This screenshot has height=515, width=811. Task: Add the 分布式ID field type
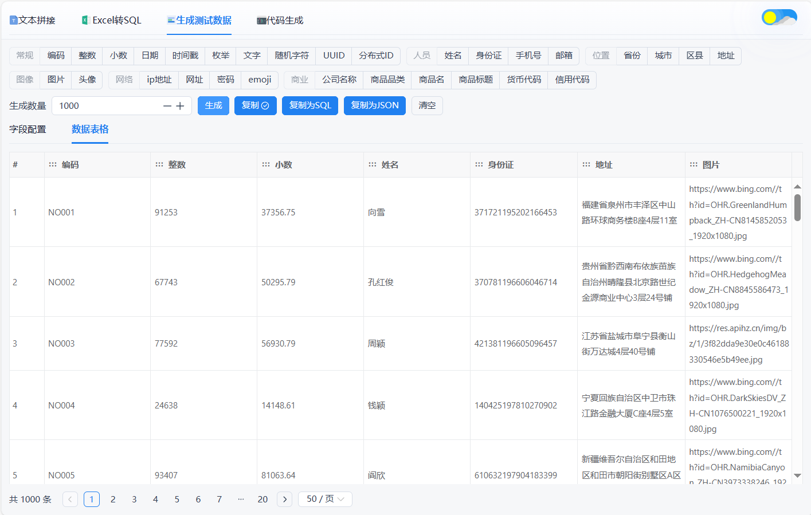[376, 56]
